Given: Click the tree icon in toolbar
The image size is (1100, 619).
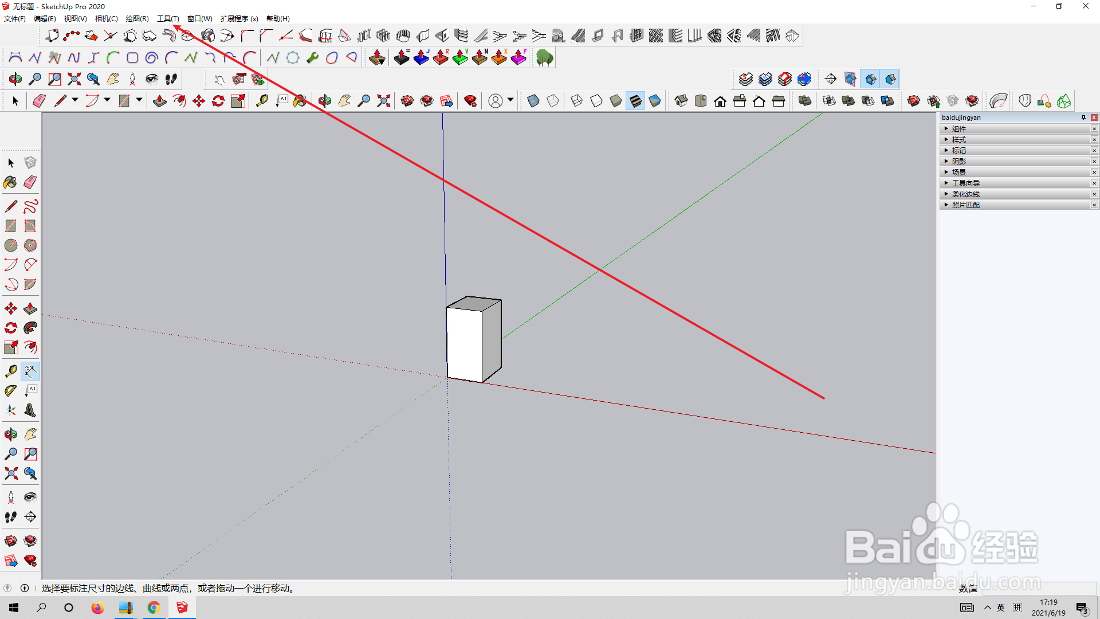Looking at the screenshot, I should (544, 58).
